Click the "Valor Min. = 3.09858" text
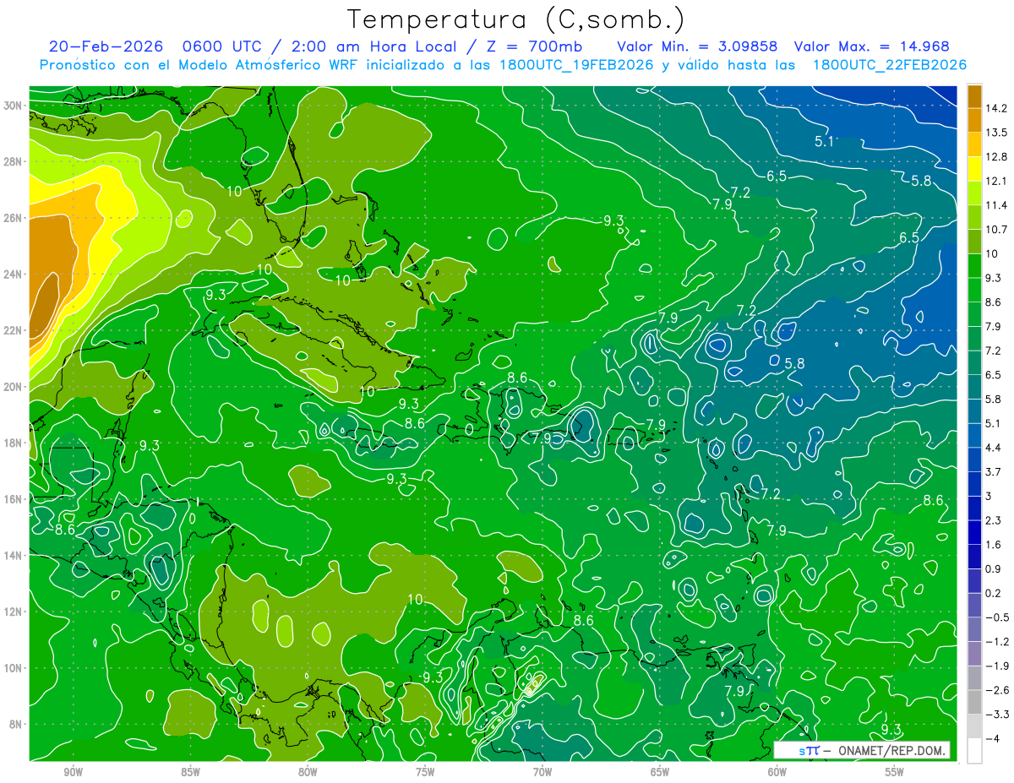The image size is (1014, 783). 697,46
